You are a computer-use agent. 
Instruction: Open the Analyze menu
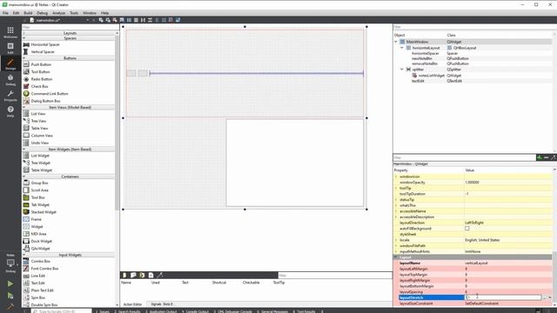pyautogui.click(x=58, y=13)
